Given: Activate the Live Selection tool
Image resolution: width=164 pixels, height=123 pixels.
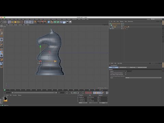Looking at the screenshot, I should pos(9,22).
